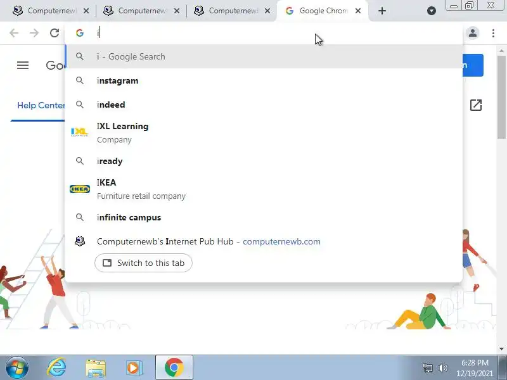
Task: Select Computernewb's Internet Pub Hub suggestion
Action: pyautogui.click(x=264, y=242)
